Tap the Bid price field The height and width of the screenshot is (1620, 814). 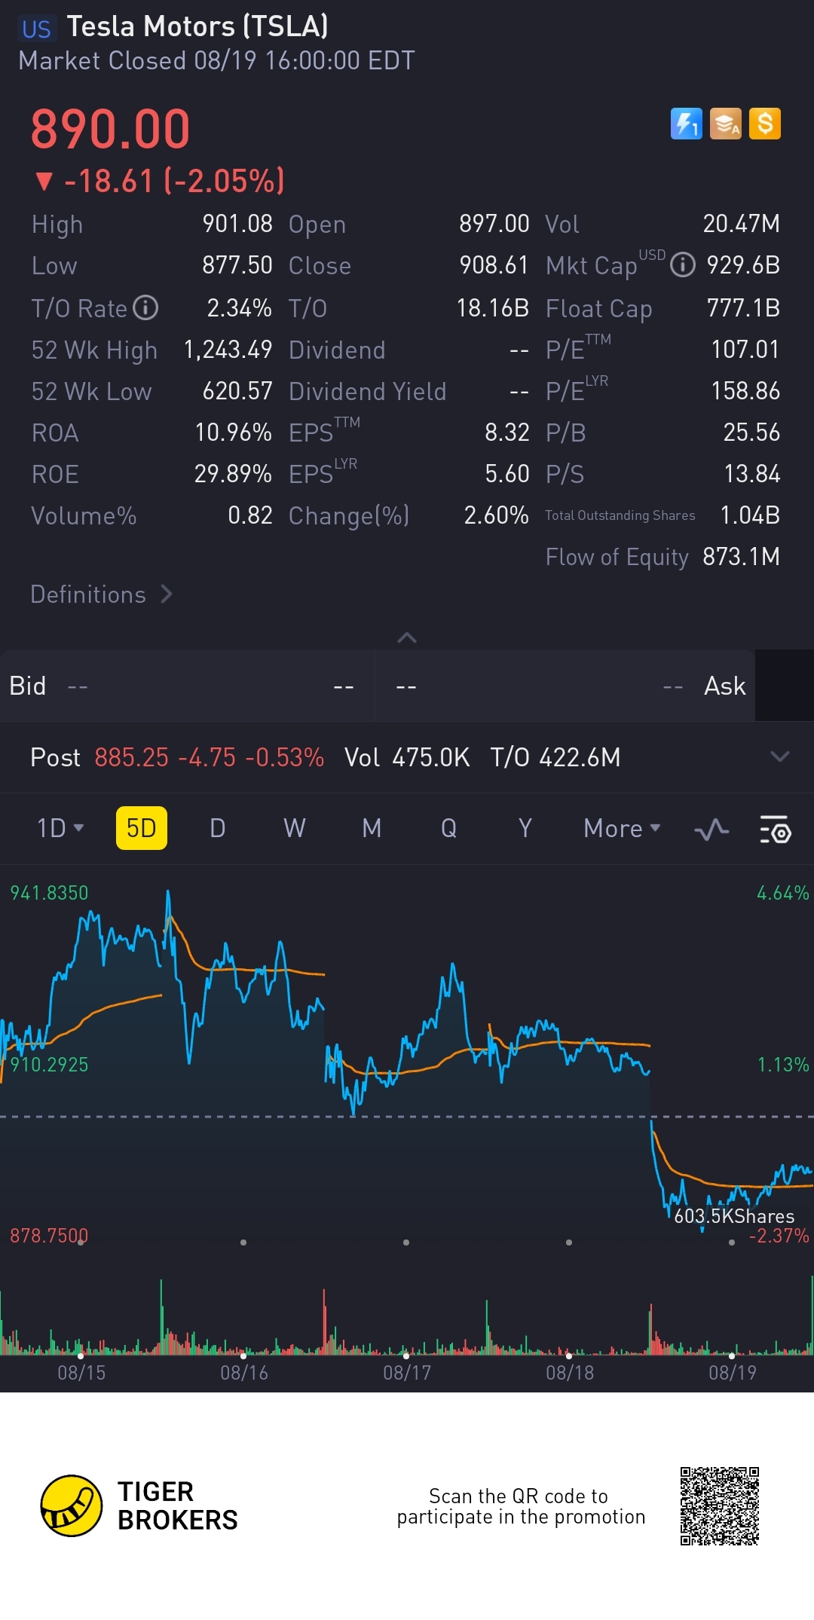(187, 686)
